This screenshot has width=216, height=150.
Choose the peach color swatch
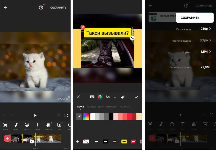pyautogui.click(x=139, y=117)
